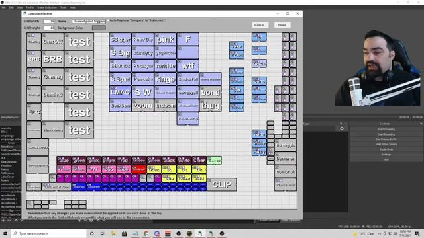Select the yellow sub deck button
This screenshot has width=424, height=238.
click(x=169, y=178)
